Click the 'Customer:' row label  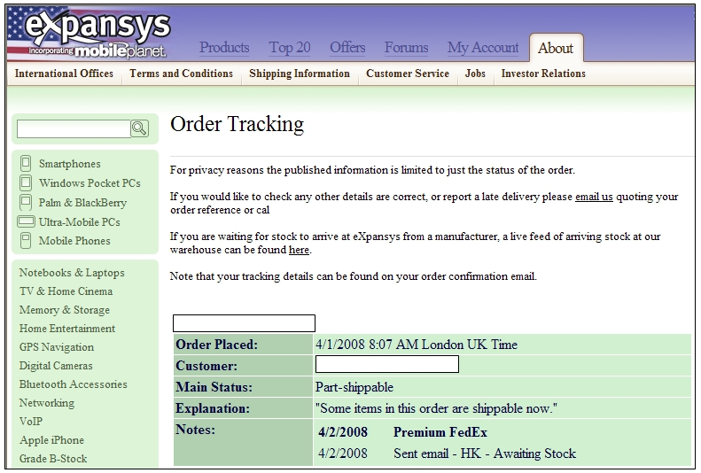pos(206,366)
